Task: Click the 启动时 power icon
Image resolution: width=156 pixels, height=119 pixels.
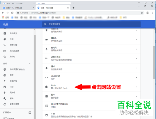Action: pyautogui.click(x=5, y=57)
